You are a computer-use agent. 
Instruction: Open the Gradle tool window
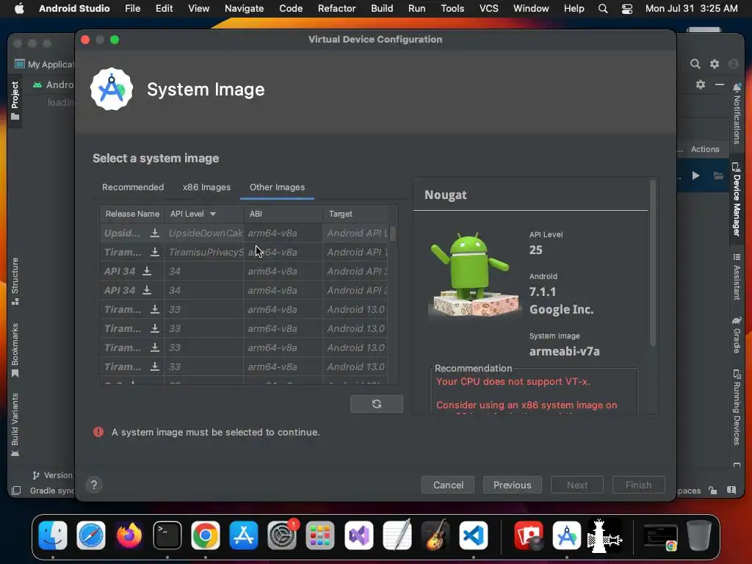(x=737, y=335)
